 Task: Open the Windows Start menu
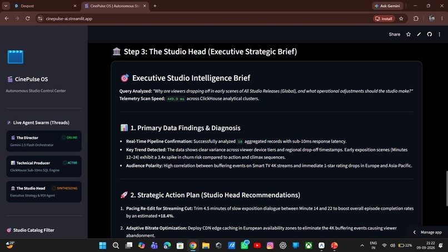[x=103, y=245]
